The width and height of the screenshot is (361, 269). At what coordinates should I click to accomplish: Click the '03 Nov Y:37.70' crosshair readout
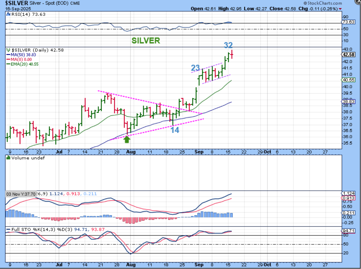click(x=21, y=194)
